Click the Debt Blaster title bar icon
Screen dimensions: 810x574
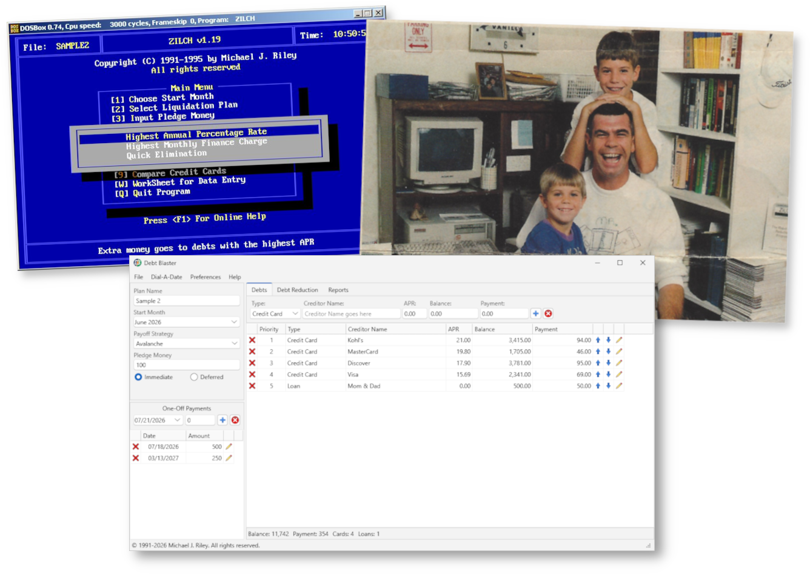138,262
